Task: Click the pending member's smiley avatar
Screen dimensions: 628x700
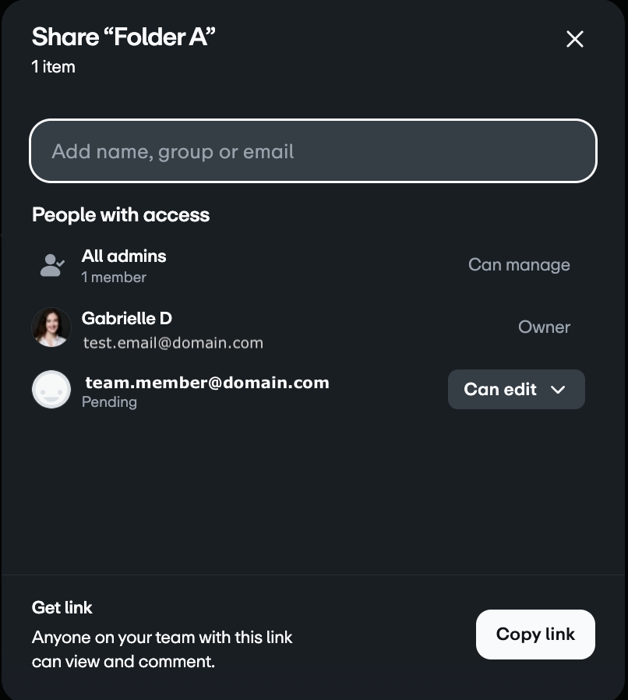Action: click(51, 389)
